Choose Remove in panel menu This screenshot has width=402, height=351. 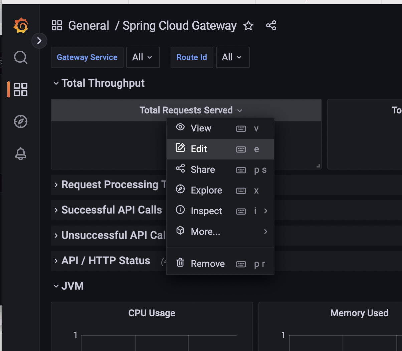point(220,264)
